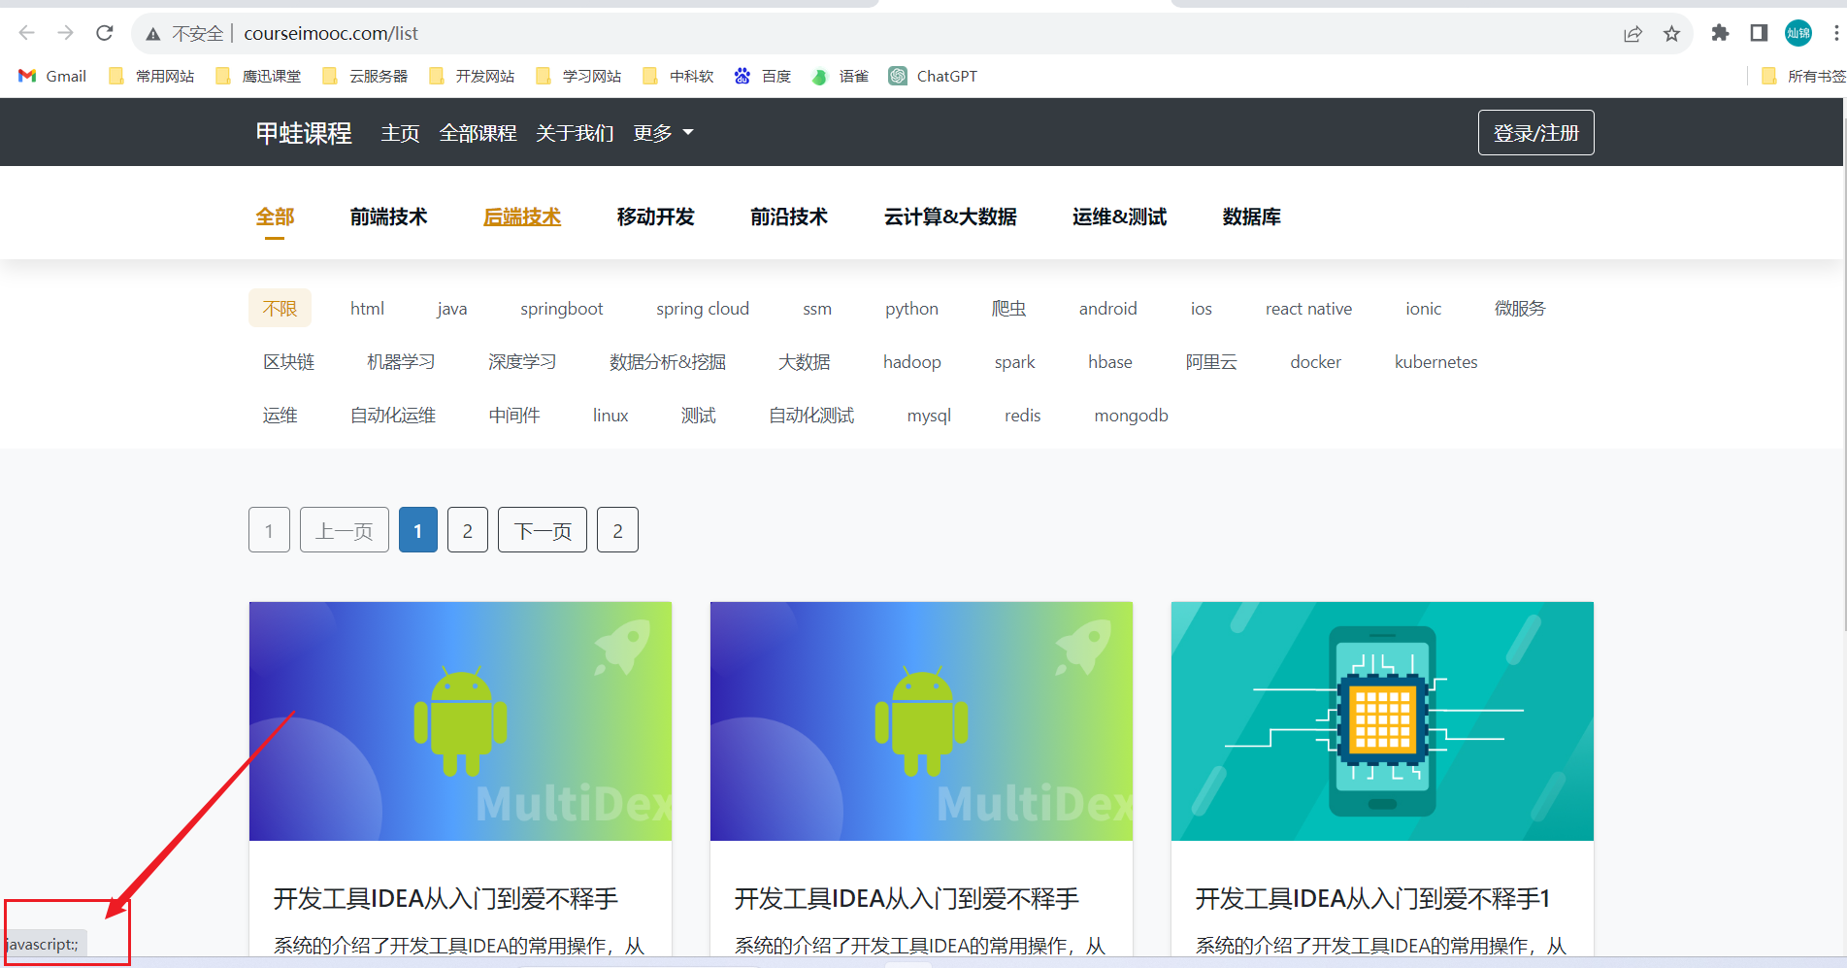1847x968 pixels.
Task: Open the share icon in the address bar
Action: (x=1633, y=33)
